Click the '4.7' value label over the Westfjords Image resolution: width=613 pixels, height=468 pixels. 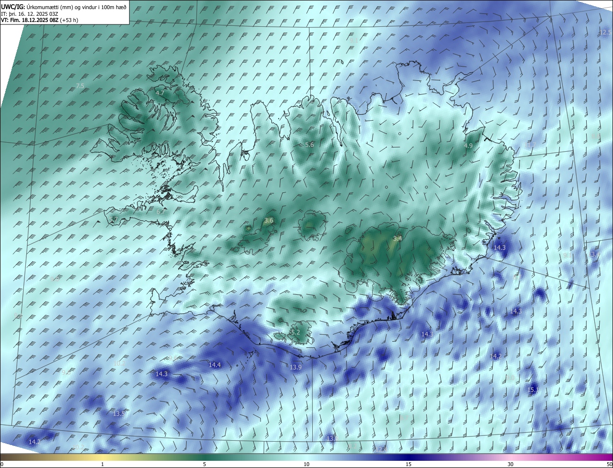tap(160, 93)
